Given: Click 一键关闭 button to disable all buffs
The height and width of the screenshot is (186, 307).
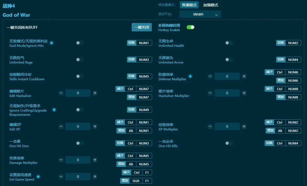Looking at the screenshot, I should (142, 27).
